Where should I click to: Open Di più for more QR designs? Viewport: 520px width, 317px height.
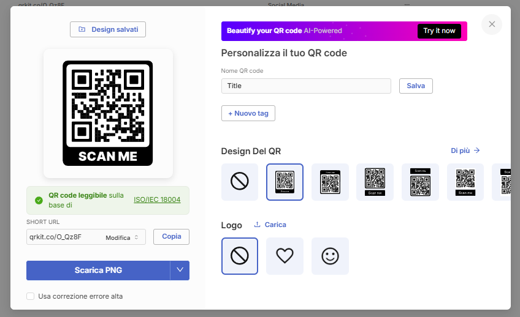[465, 151]
